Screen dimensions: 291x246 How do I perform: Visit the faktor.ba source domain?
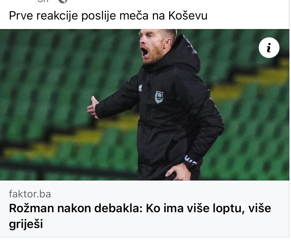click(x=30, y=194)
